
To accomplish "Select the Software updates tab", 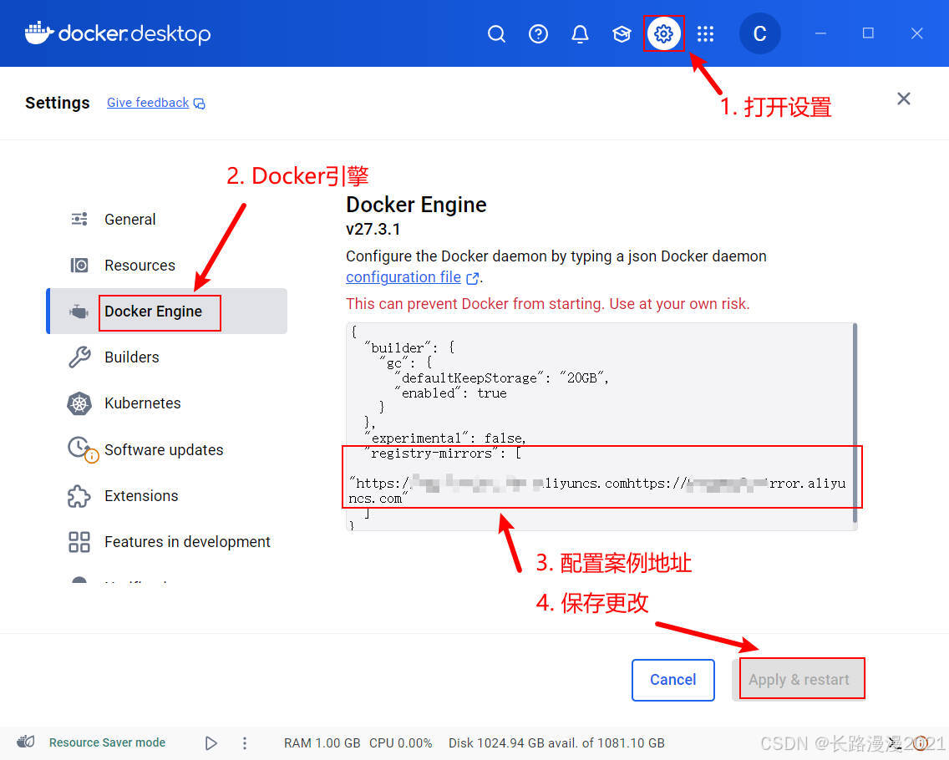I will coord(167,449).
